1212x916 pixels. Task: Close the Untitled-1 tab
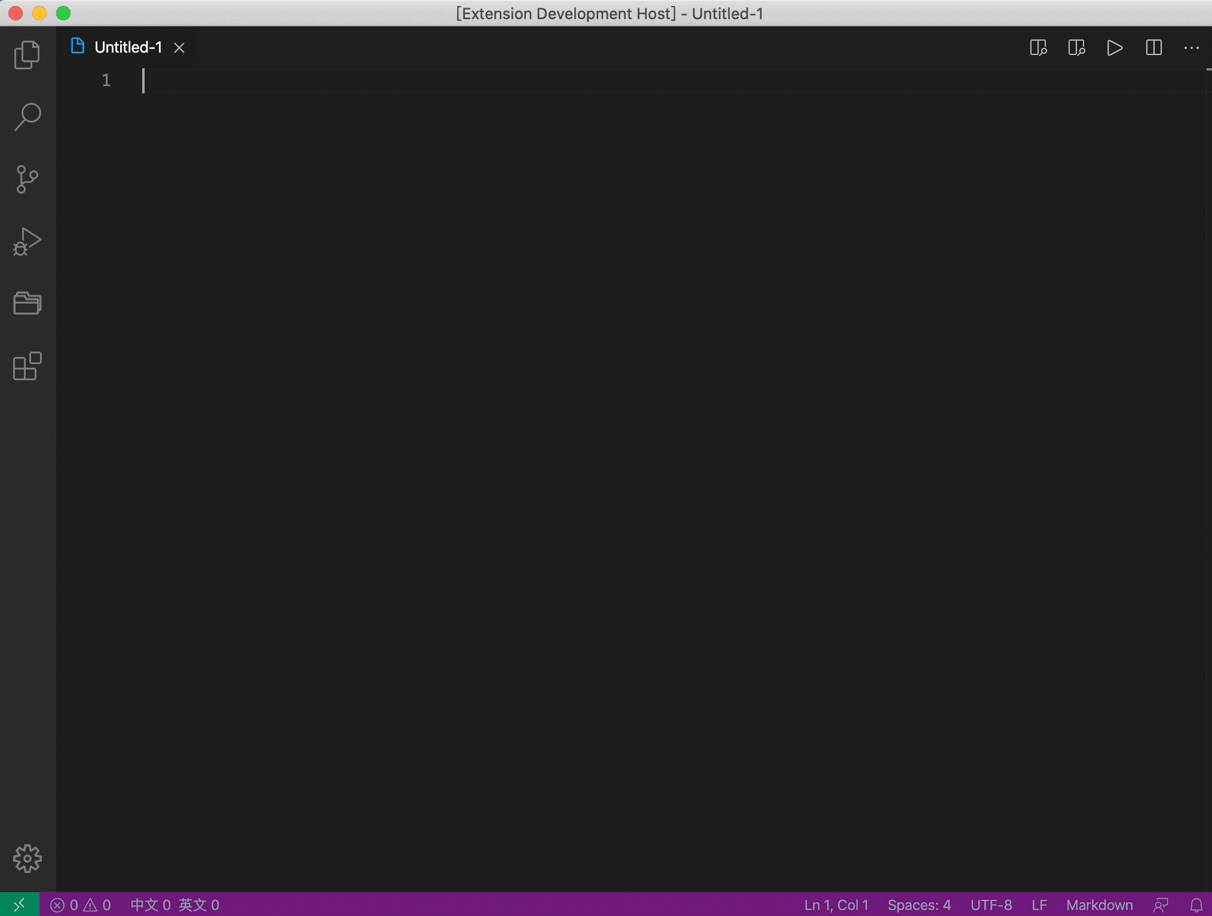click(x=179, y=48)
